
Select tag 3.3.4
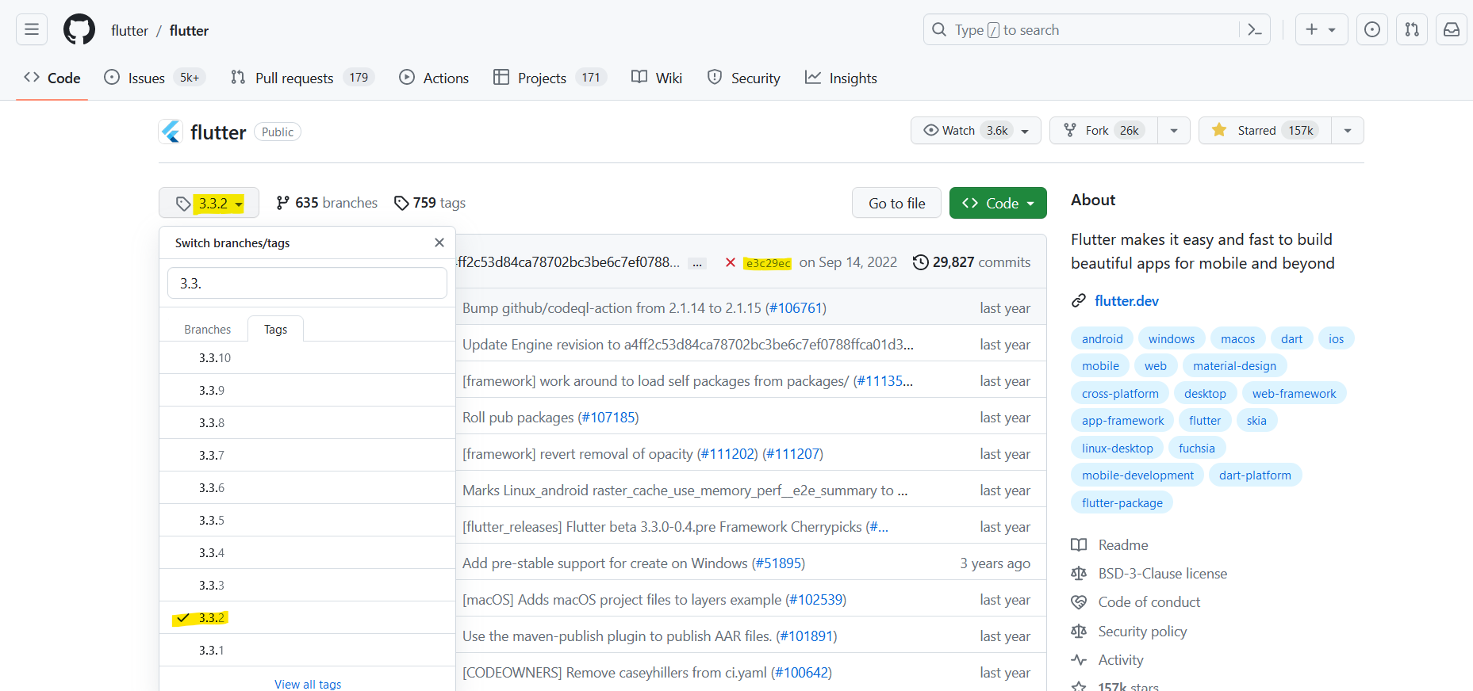tap(307, 552)
